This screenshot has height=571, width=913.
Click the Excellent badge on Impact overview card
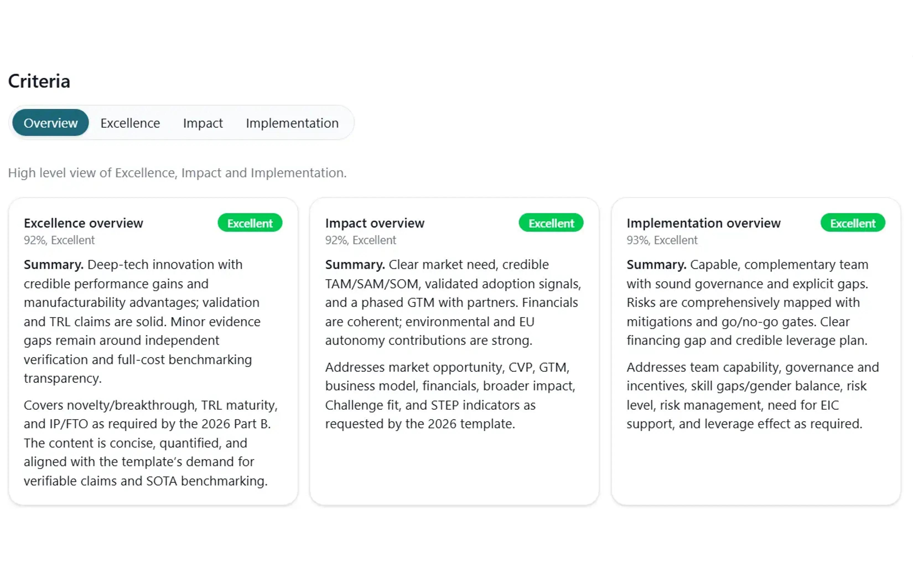pos(551,223)
